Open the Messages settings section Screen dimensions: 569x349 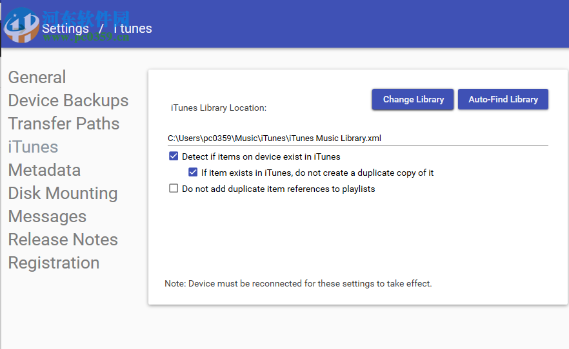point(47,216)
